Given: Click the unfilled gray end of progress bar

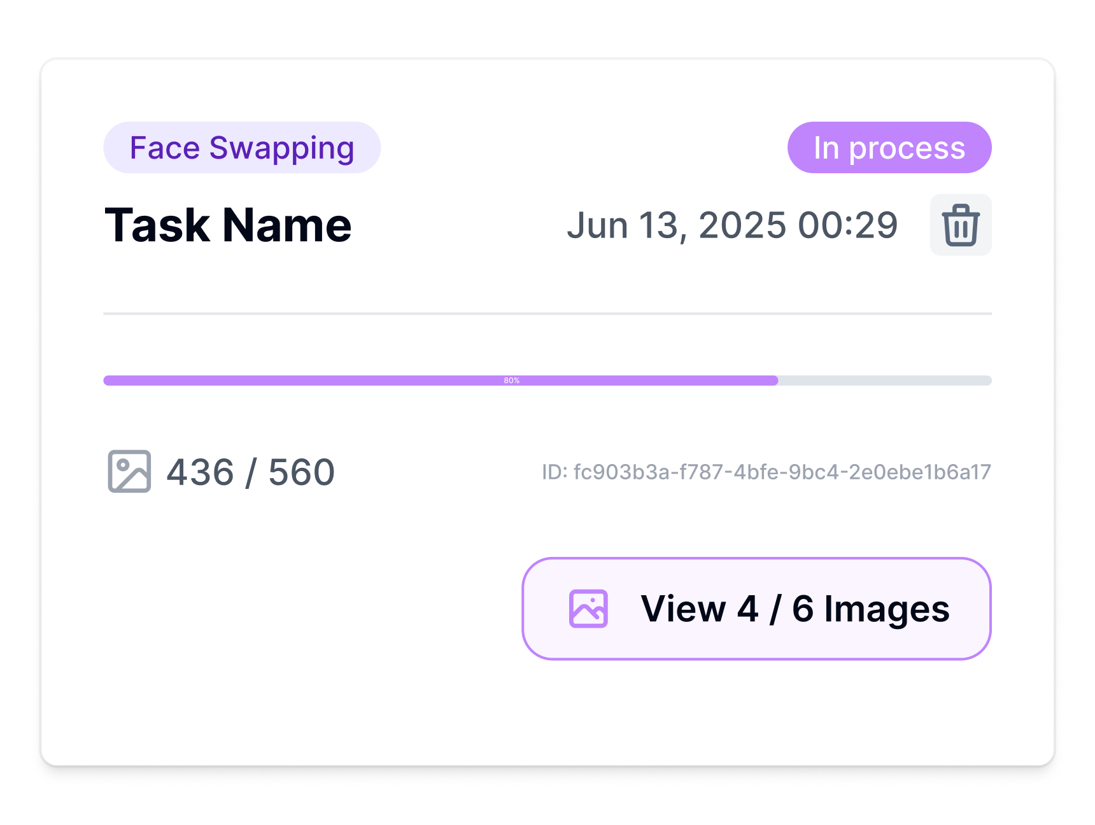Looking at the screenshot, I should pyautogui.click(x=885, y=381).
